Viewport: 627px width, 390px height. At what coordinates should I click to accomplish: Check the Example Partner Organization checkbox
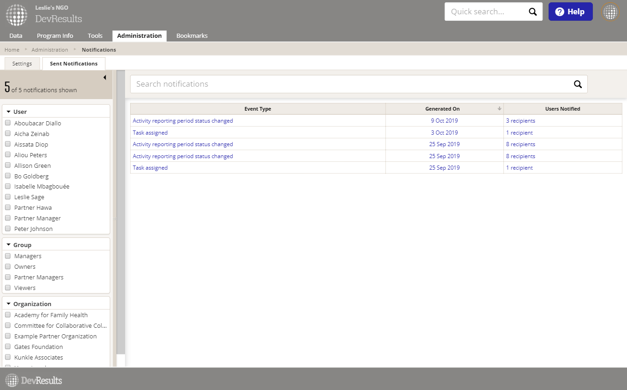8,336
